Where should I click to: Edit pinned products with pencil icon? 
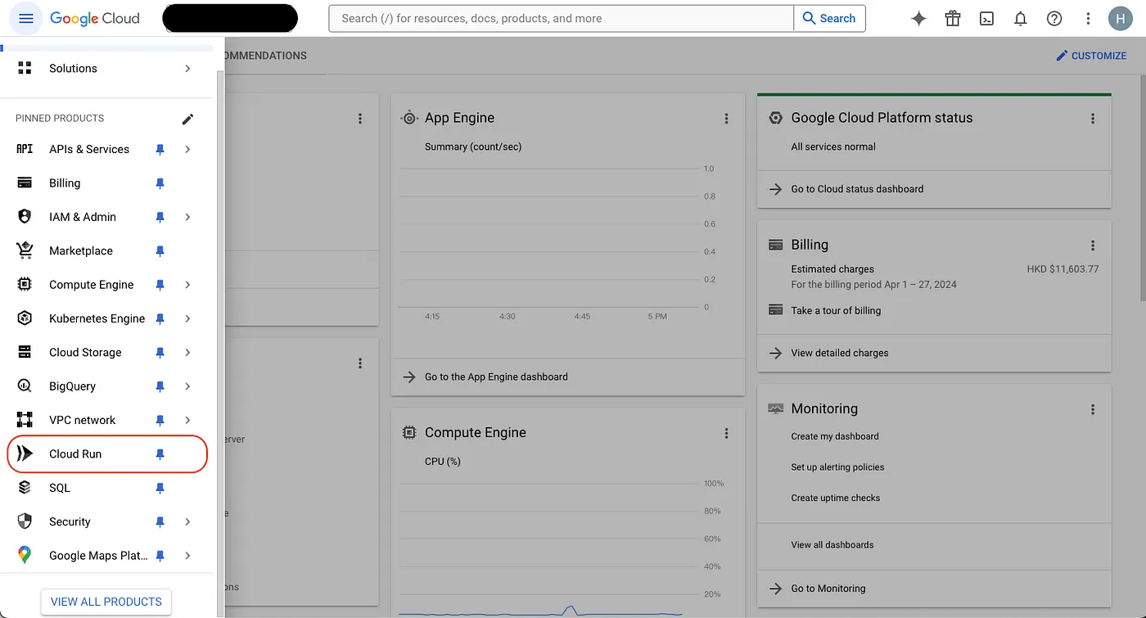[x=187, y=119]
